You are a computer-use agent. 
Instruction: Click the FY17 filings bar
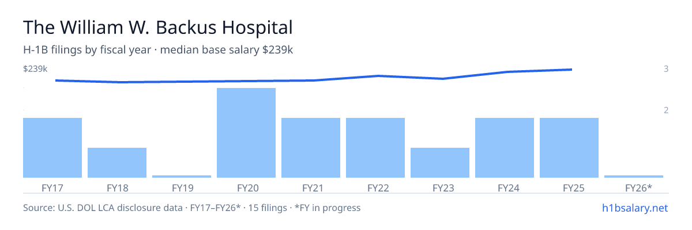click(52, 148)
